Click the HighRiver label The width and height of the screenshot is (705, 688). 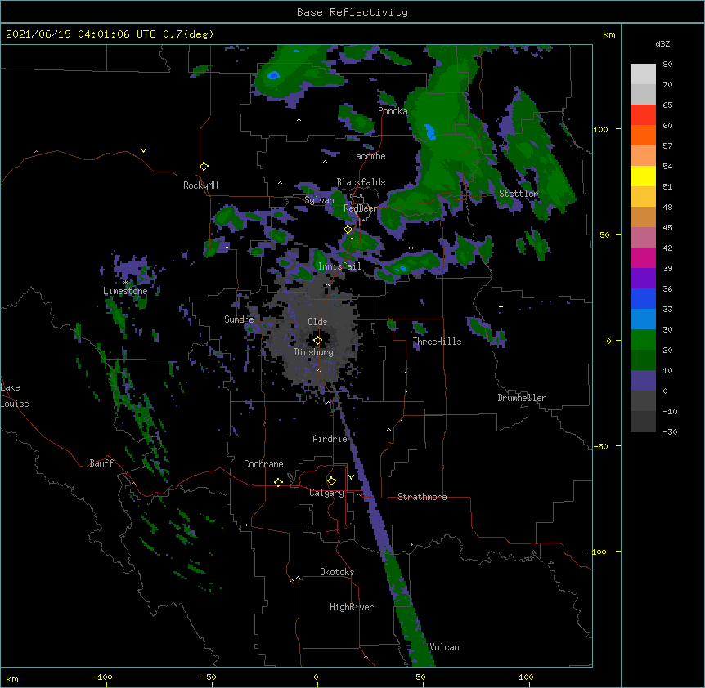coord(352,607)
